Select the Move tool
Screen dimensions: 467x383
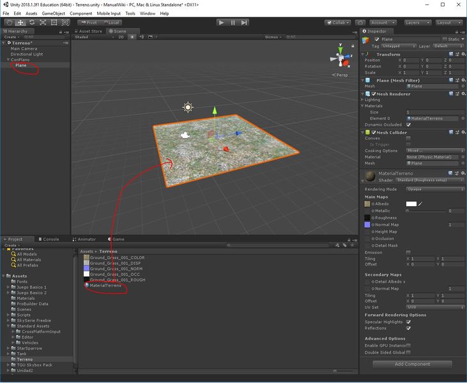(x=20, y=22)
